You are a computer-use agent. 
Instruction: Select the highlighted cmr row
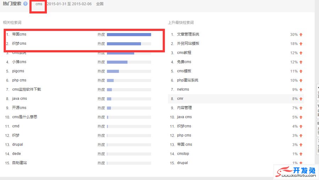click(x=236, y=99)
